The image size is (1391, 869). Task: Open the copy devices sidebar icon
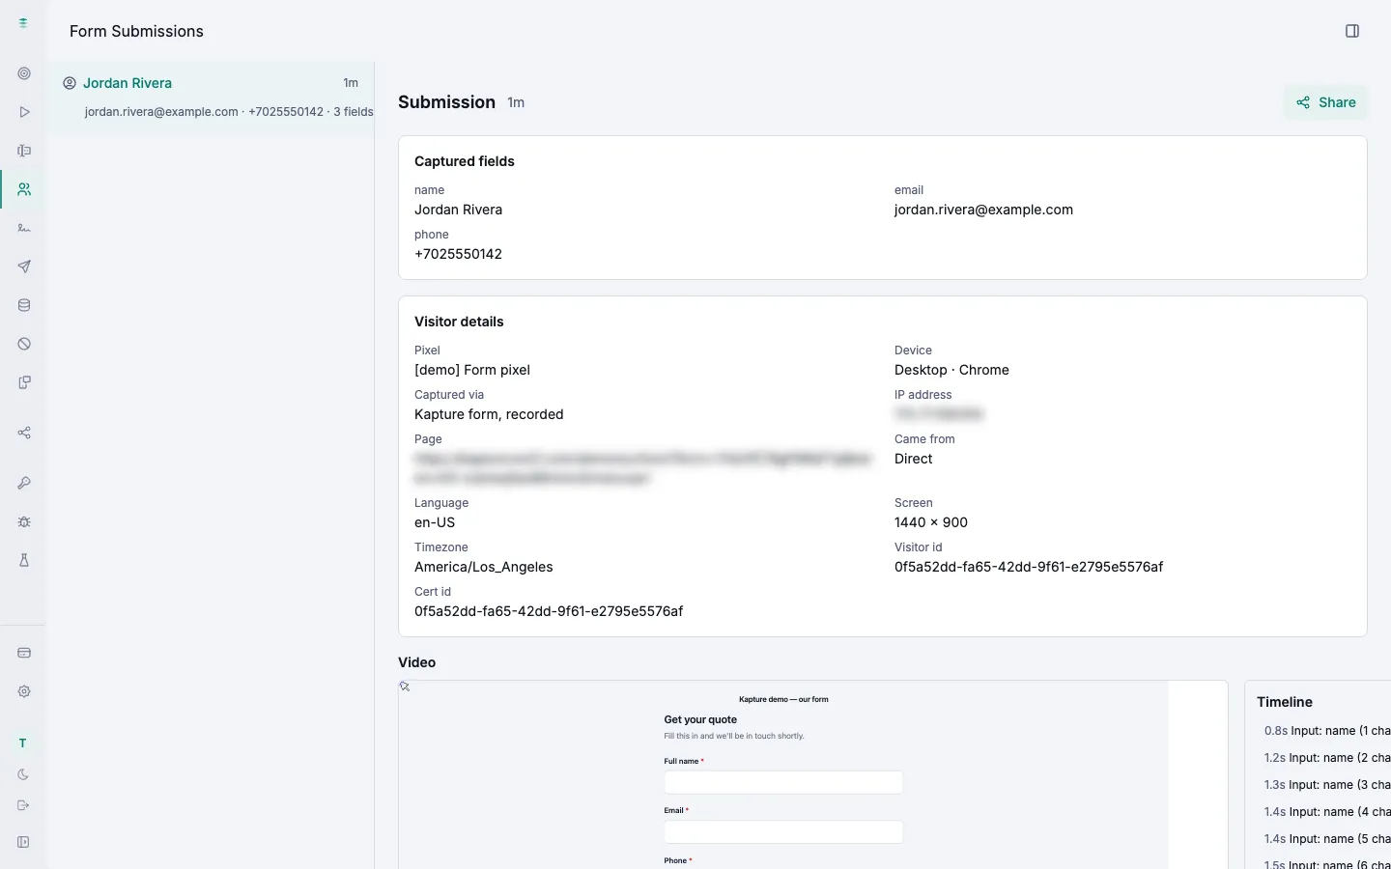(24, 382)
